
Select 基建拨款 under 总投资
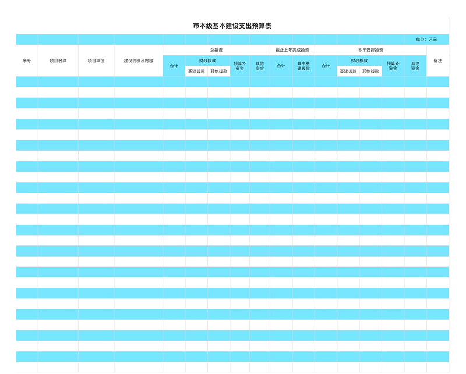click(196, 71)
